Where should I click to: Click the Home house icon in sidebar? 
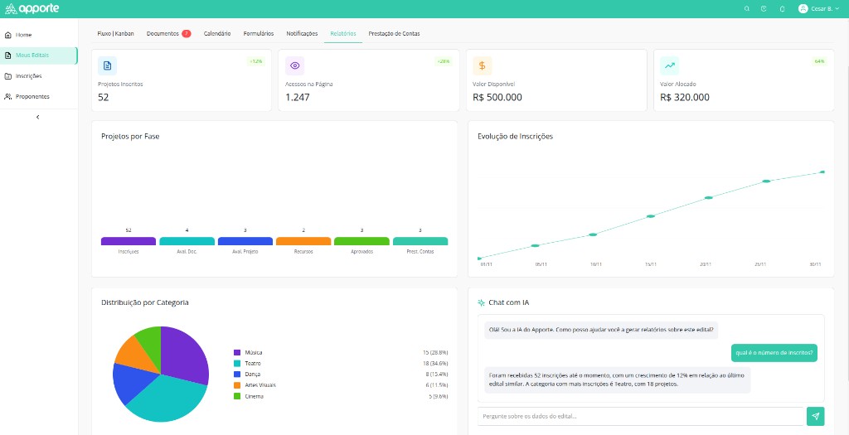(7, 35)
